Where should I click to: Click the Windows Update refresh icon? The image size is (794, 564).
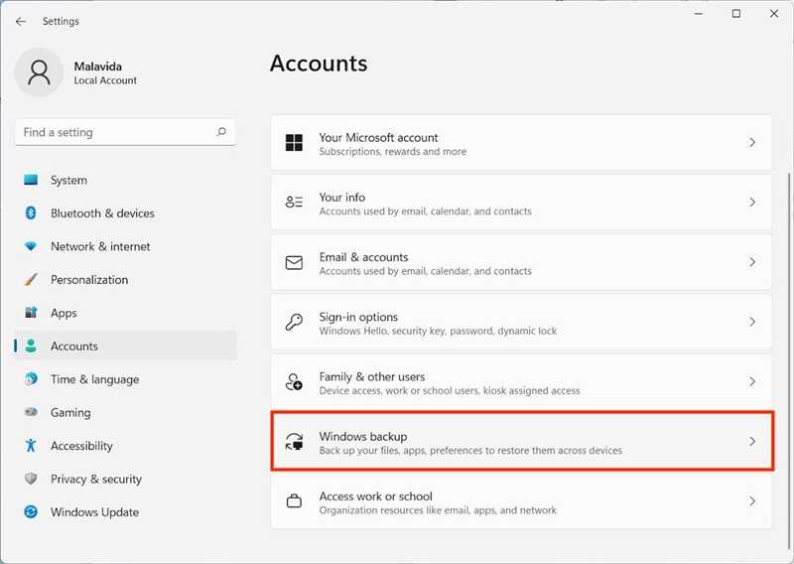[31, 511]
